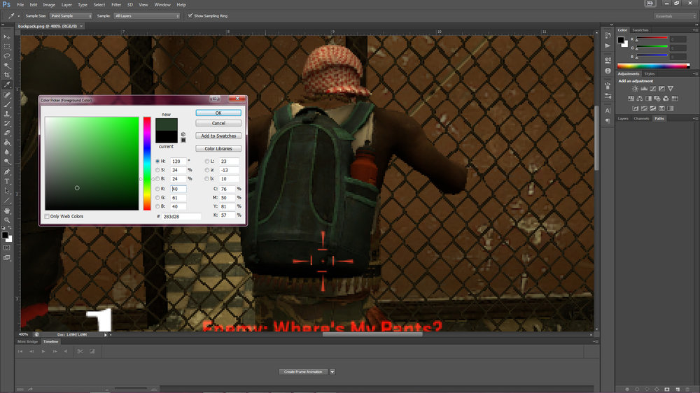Click the foreground color swatch in Color panel
Image resolution: width=700 pixels, height=393 pixels.
tap(620, 40)
